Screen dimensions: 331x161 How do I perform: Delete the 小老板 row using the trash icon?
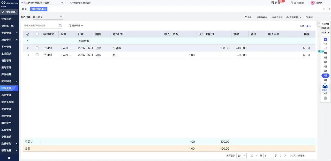point(309,48)
